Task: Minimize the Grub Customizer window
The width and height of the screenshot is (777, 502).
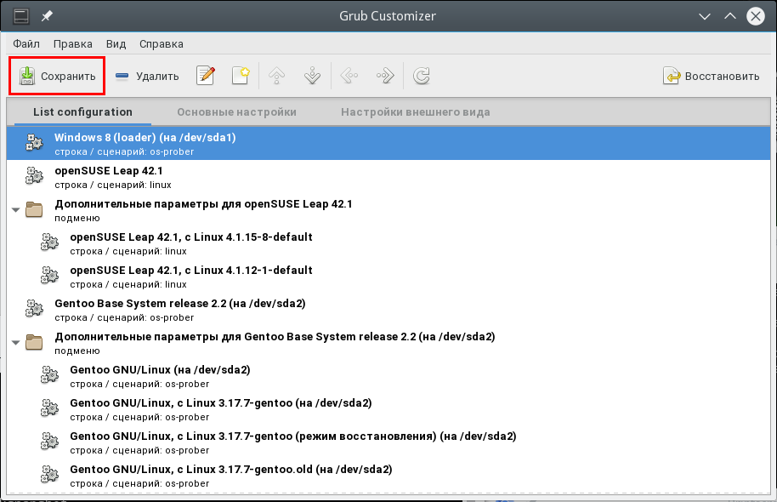Action: [x=704, y=16]
